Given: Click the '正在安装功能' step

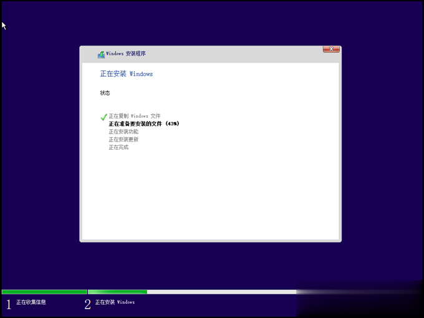Looking at the screenshot, I should (123, 132).
